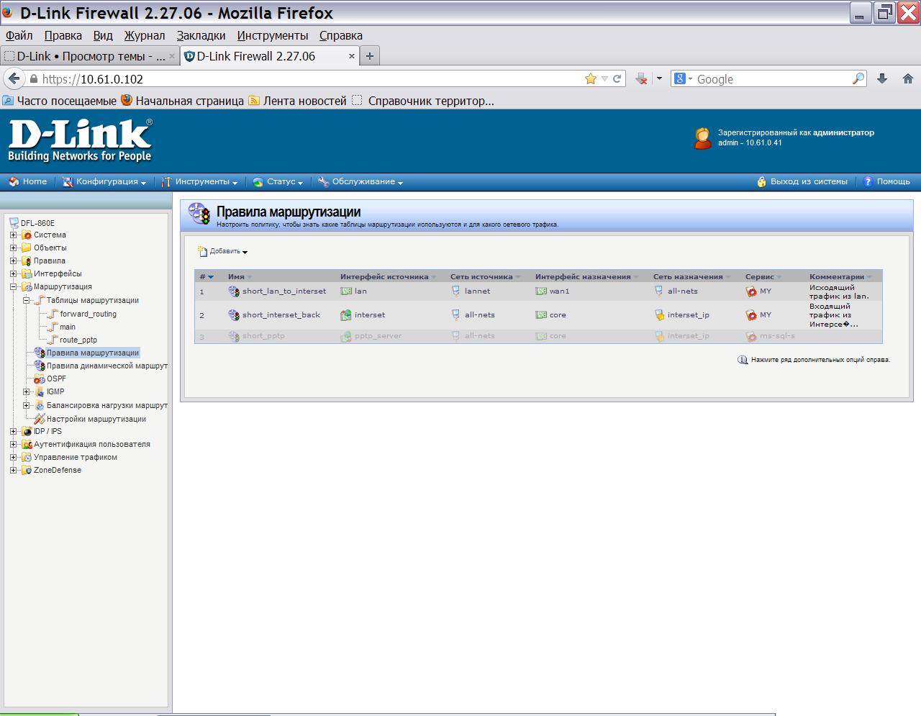This screenshot has width=921, height=716.
Task: Click the Google search input field
Action: (x=772, y=79)
